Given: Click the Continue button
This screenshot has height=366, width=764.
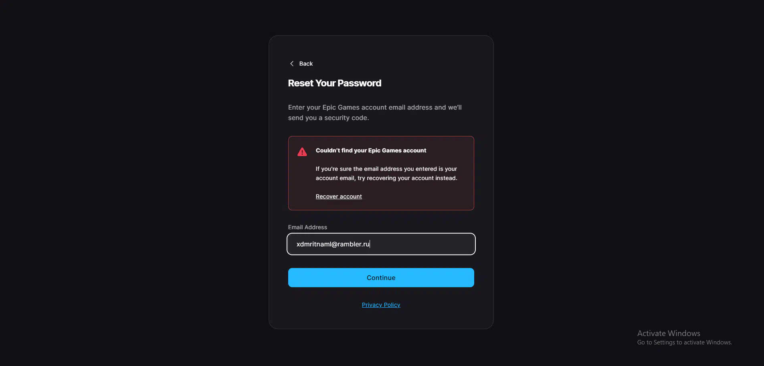Looking at the screenshot, I should [381, 278].
